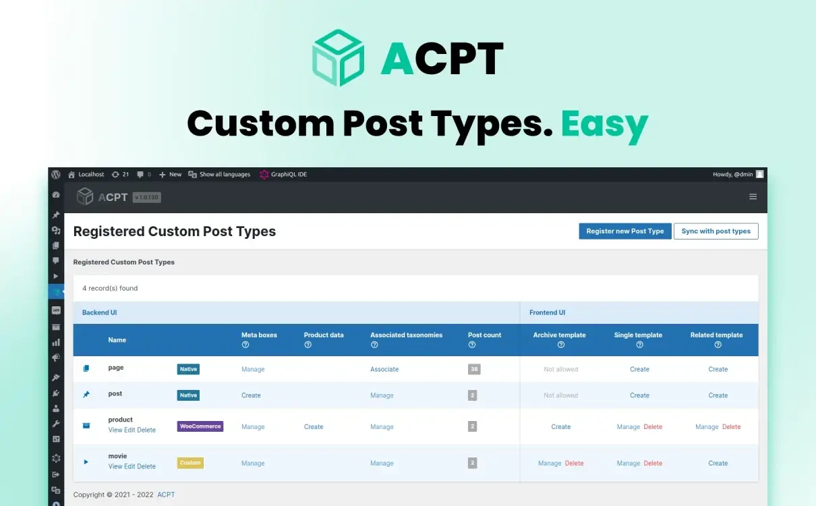Screen dimensions: 816x506
Task: Associate taxonomies with page
Action: 384,369
